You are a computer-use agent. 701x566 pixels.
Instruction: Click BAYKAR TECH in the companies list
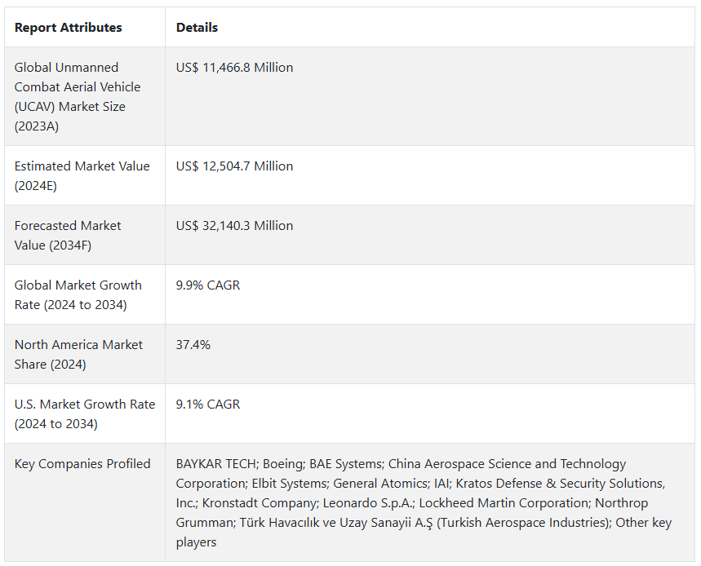tap(215, 464)
